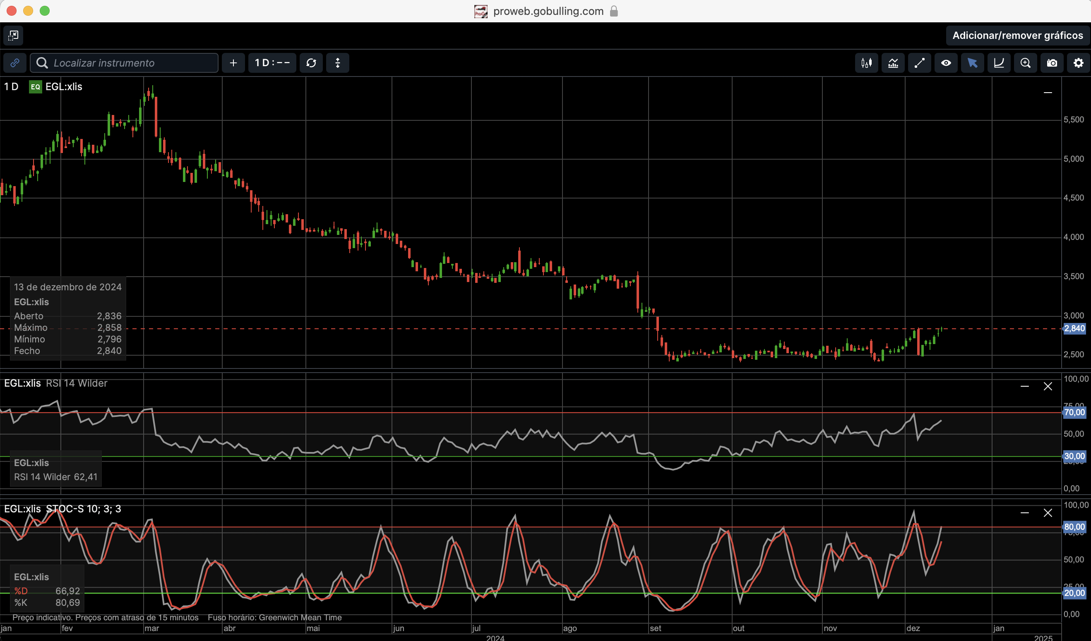
Task: Click the 2,840 price level marker
Action: pyautogui.click(x=1074, y=329)
